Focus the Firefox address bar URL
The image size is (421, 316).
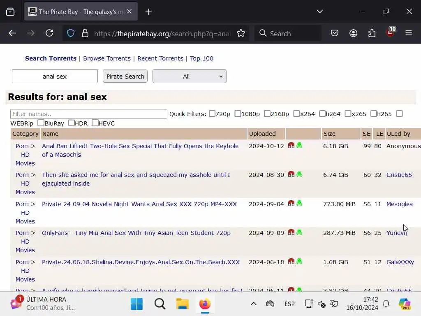[x=162, y=34]
